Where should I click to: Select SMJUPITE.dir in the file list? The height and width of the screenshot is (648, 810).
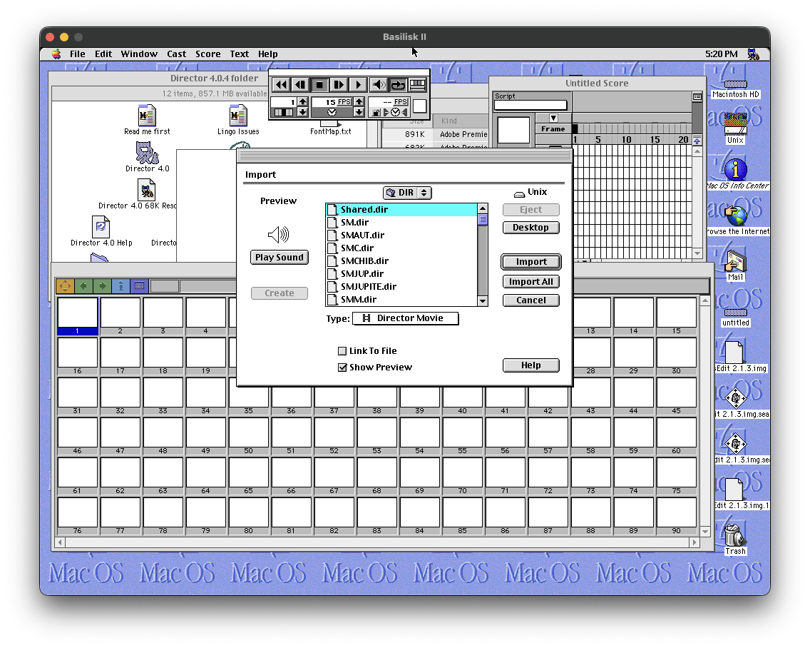368,287
